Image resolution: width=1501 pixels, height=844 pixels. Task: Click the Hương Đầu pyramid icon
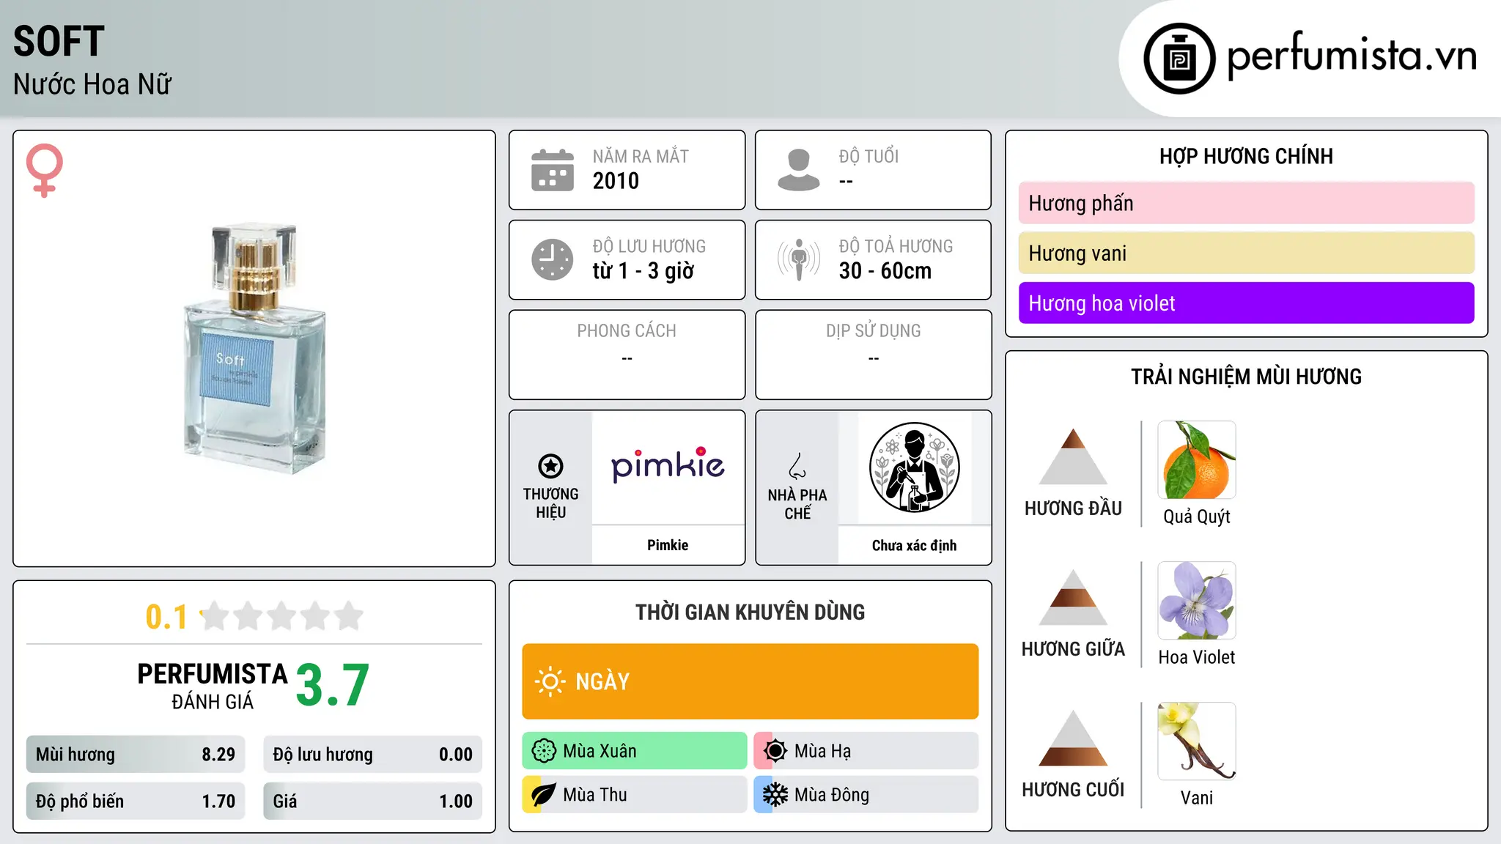(x=1073, y=456)
